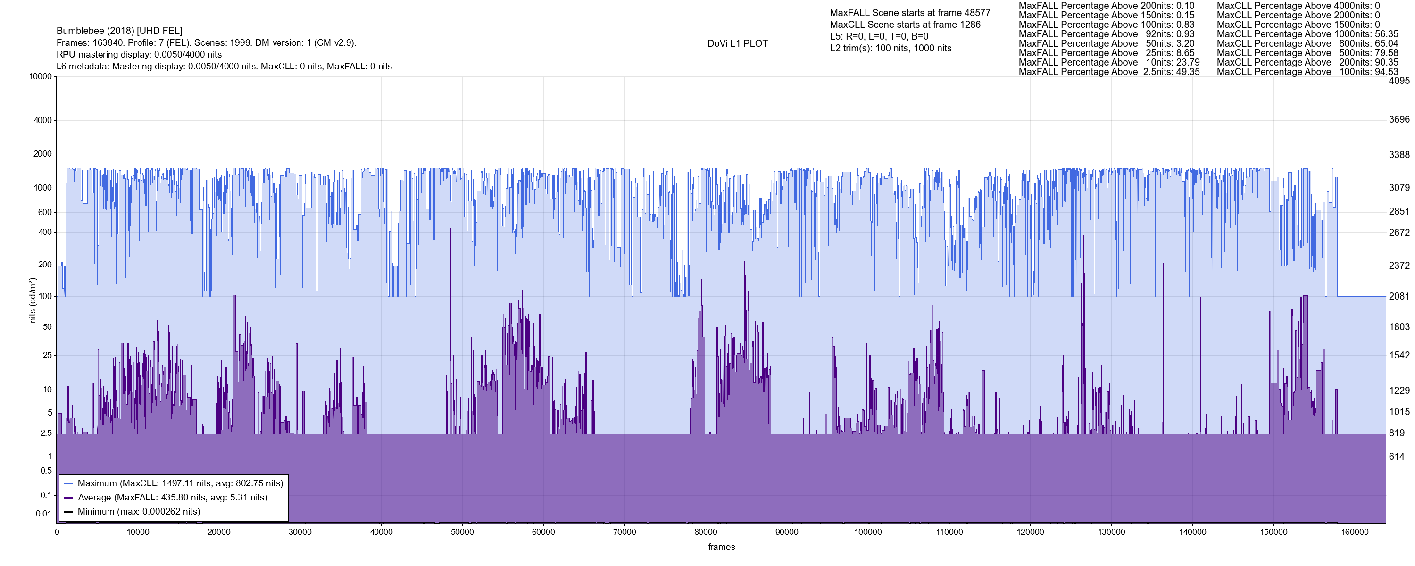Screen dimensions: 1415x566
Task: Click the 120000 tick on the frames axis
Action: [x=1030, y=532]
